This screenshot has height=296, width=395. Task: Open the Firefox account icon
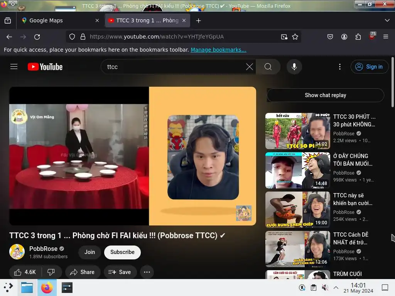click(344, 37)
